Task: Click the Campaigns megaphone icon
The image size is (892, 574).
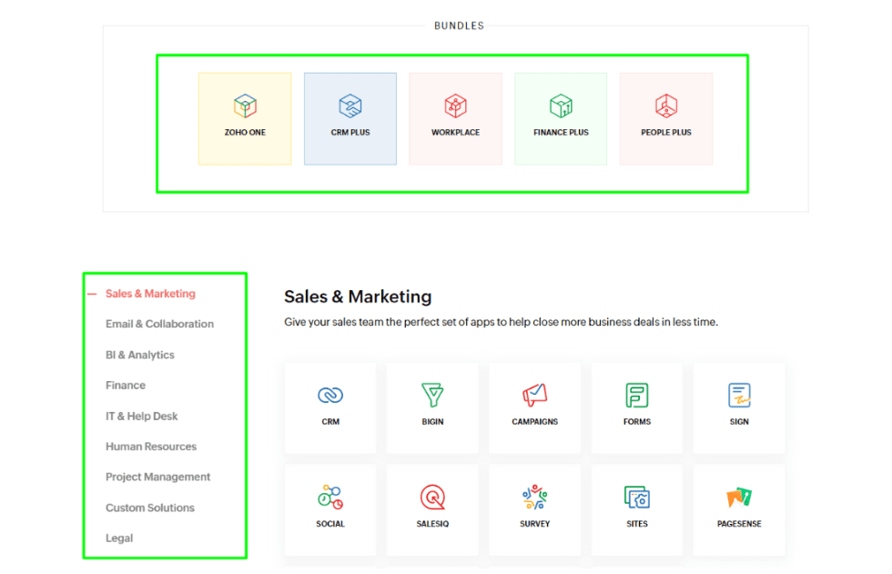Action: coord(535,395)
